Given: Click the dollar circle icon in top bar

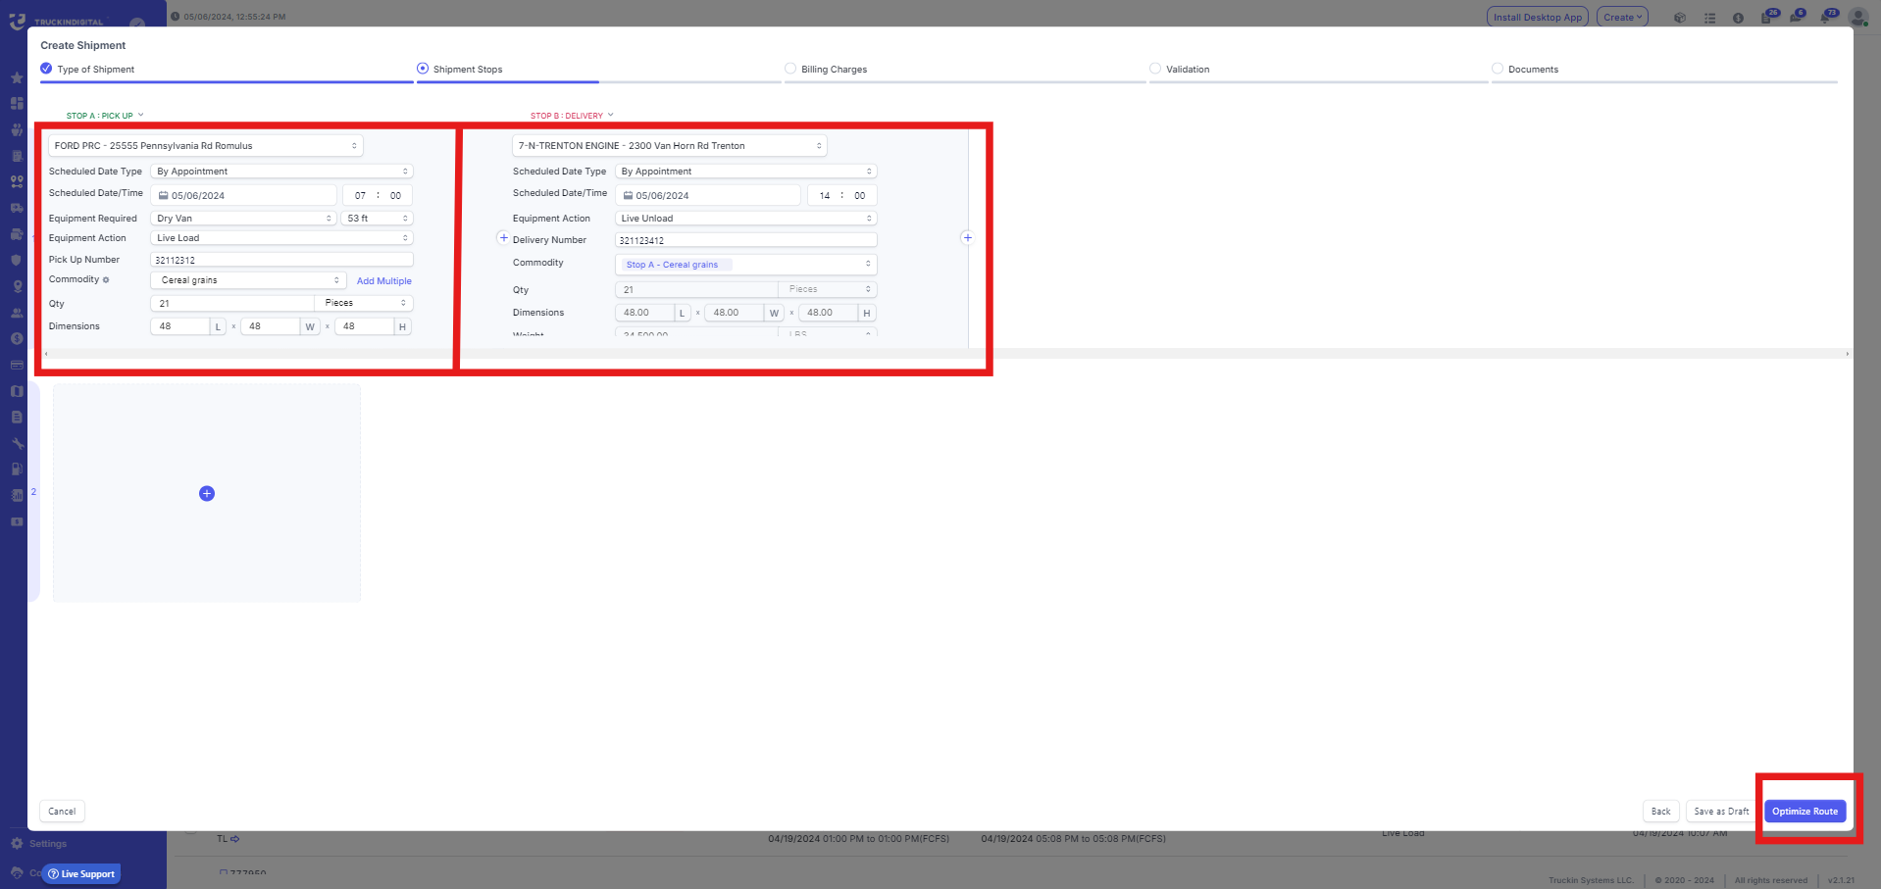Looking at the screenshot, I should (x=1738, y=18).
